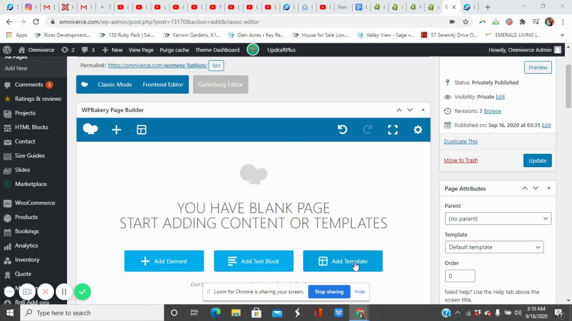The image size is (572, 321).
Task: Open Windows Start menu
Action: (10, 313)
